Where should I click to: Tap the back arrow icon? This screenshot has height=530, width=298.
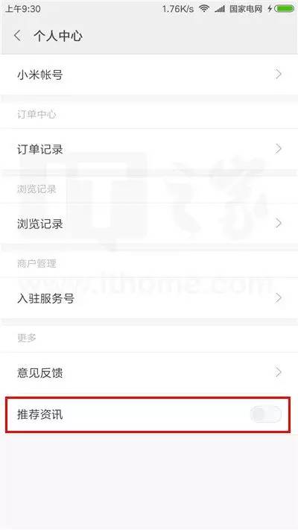point(18,36)
